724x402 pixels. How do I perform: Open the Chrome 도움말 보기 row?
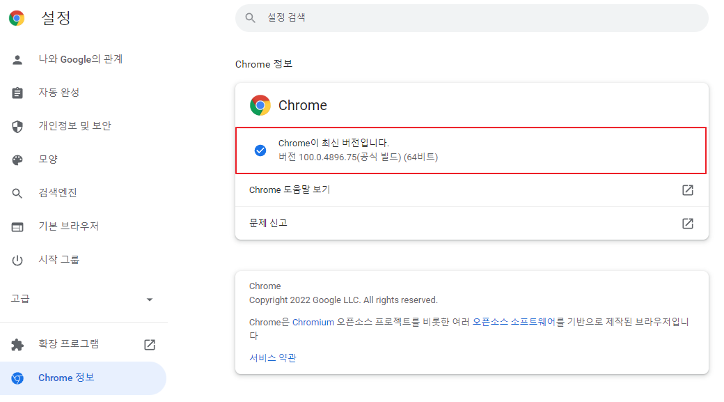pyautogui.click(x=471, y=190)
